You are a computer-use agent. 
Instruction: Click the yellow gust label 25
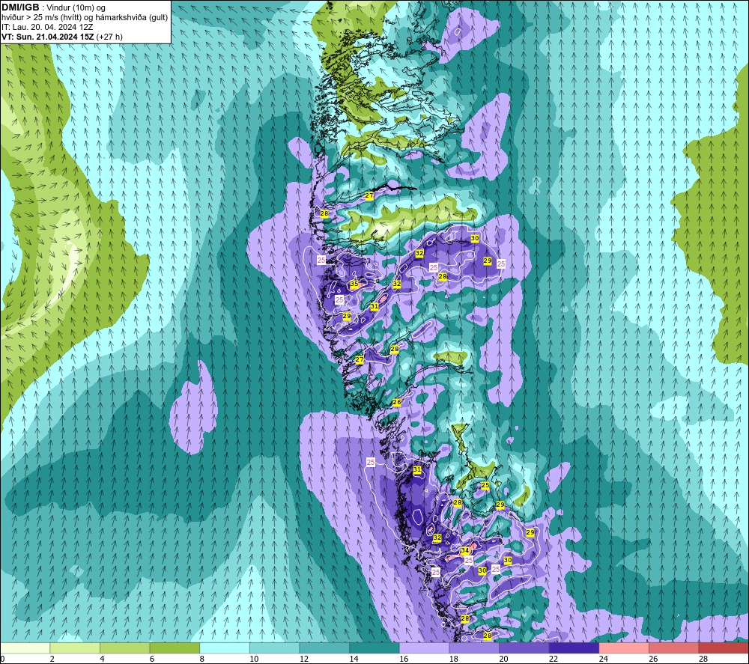[485, 486]
